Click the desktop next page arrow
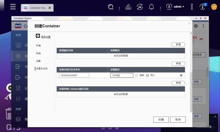Screen dimensions: 220x132 [216, 70]
